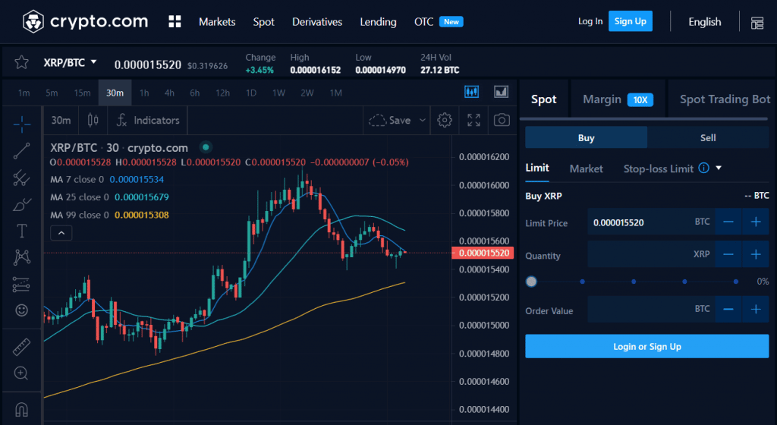
Task: Expand the order type dropdown arrow
Action: tap(719, 168)
